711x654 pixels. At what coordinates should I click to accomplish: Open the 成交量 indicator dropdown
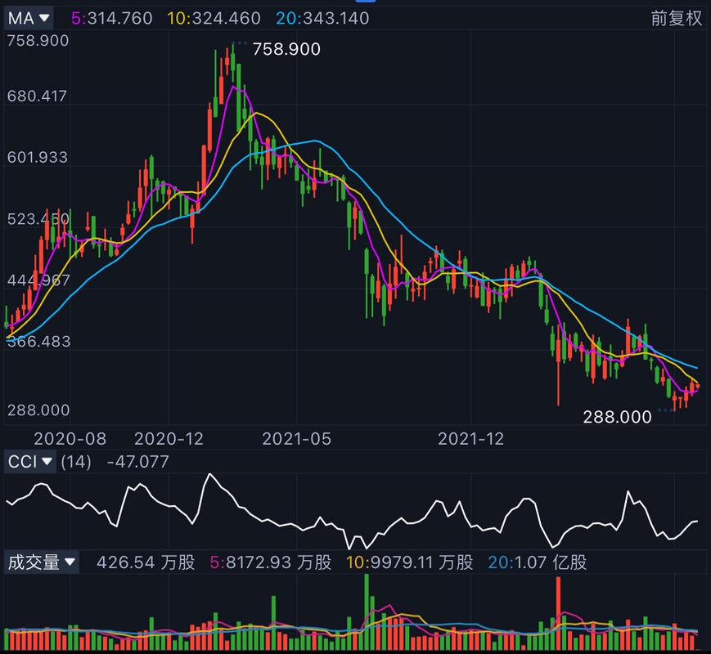coord(42,562)
